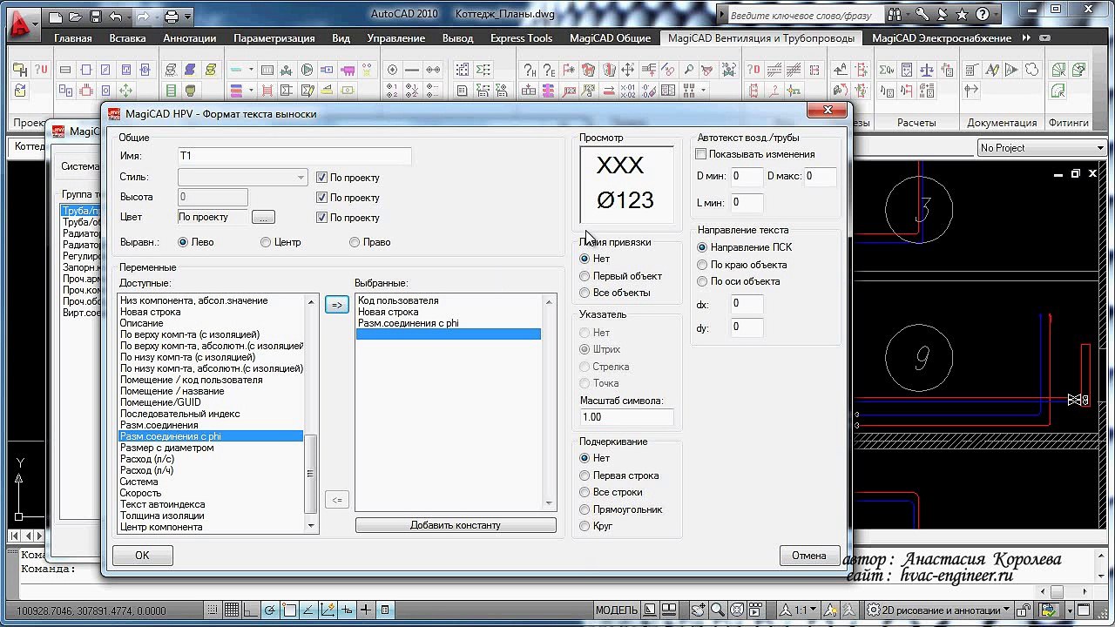Toggle the Стиль 'По проекту' checkbox

321,178
